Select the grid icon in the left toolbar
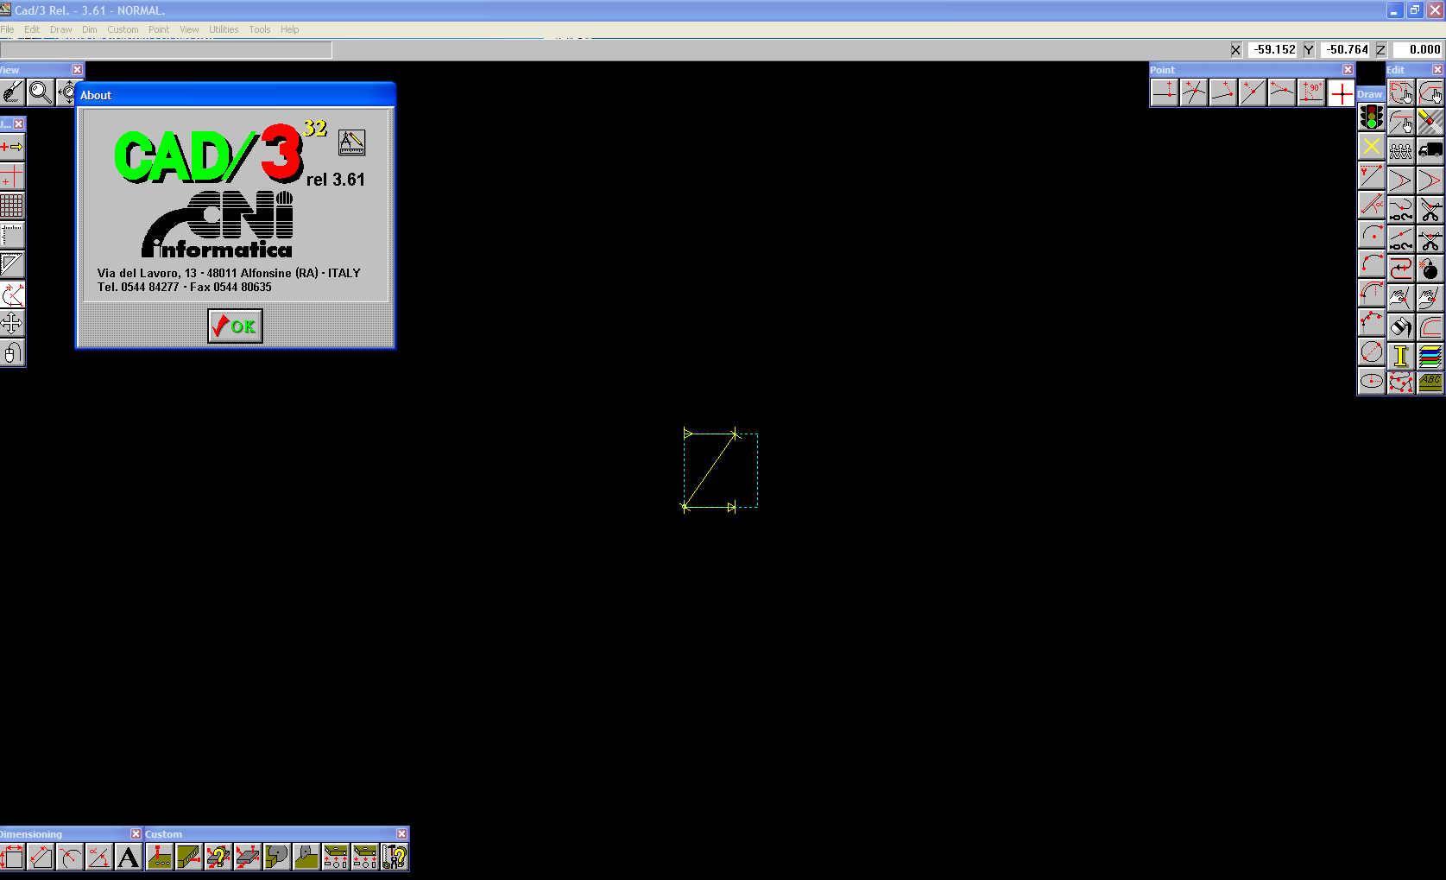Screen dimensions: 1446x880 [11, 205]
